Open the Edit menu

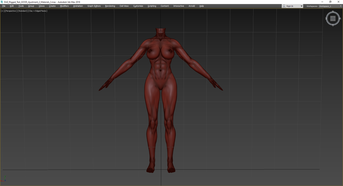pyautogui.click(x=12, y=6)
